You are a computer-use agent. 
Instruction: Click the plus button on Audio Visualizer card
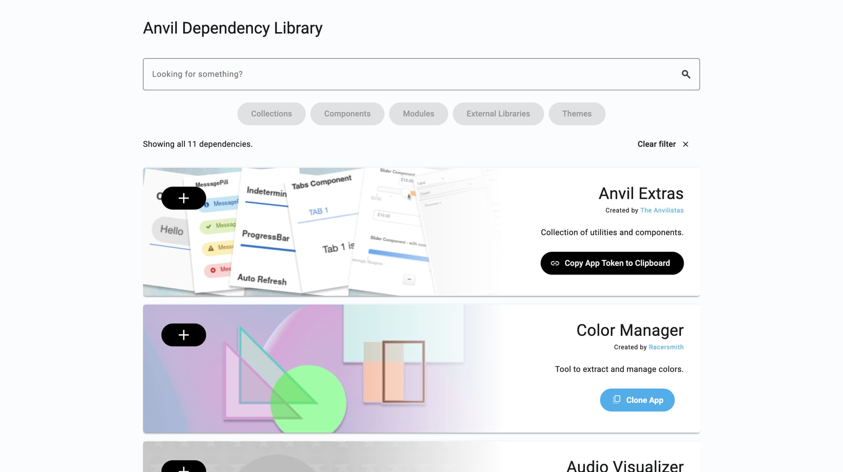point(184,466)
